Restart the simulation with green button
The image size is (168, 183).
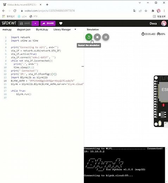point(89,37)
